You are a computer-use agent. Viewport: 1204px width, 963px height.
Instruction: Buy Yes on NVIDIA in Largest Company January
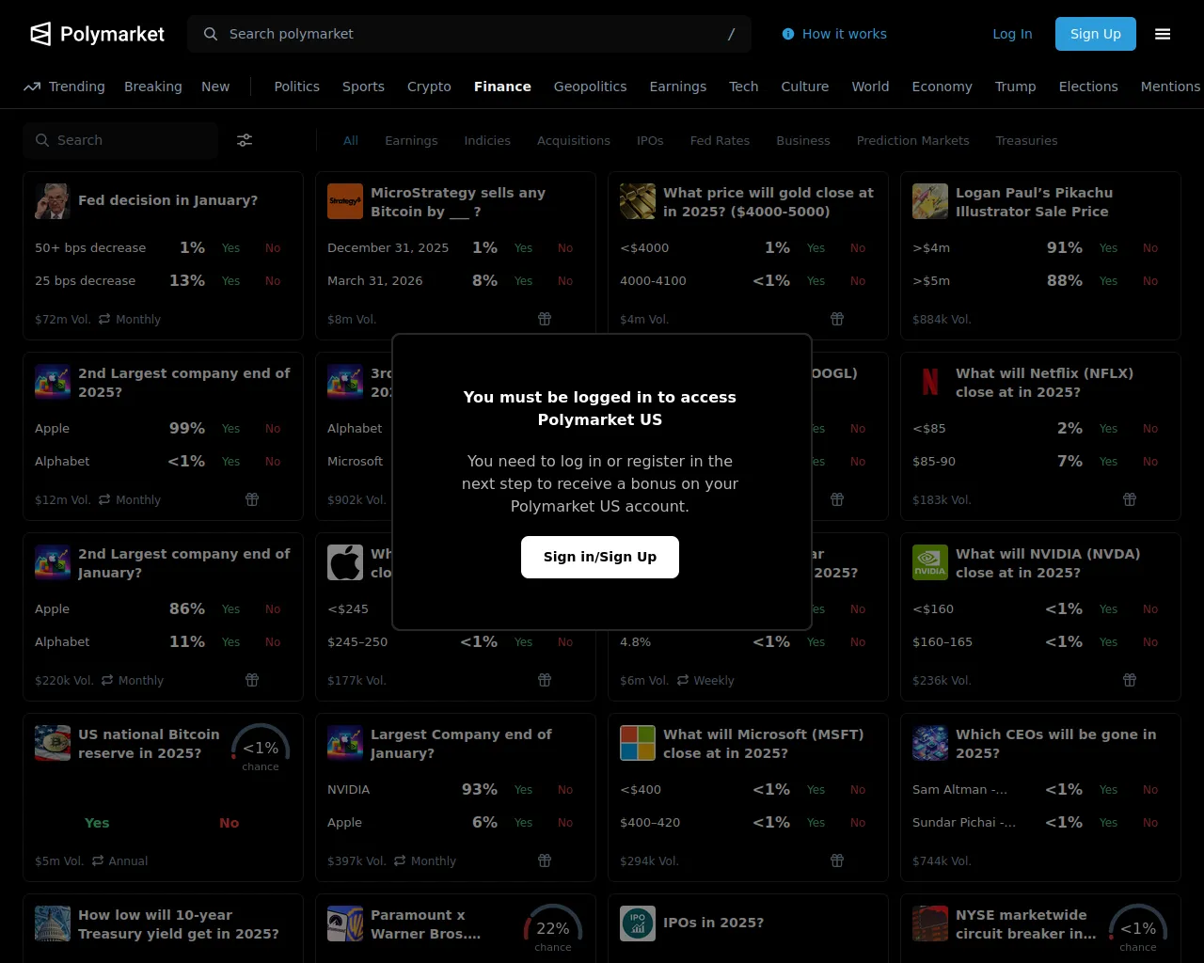(x=523, y=790)
